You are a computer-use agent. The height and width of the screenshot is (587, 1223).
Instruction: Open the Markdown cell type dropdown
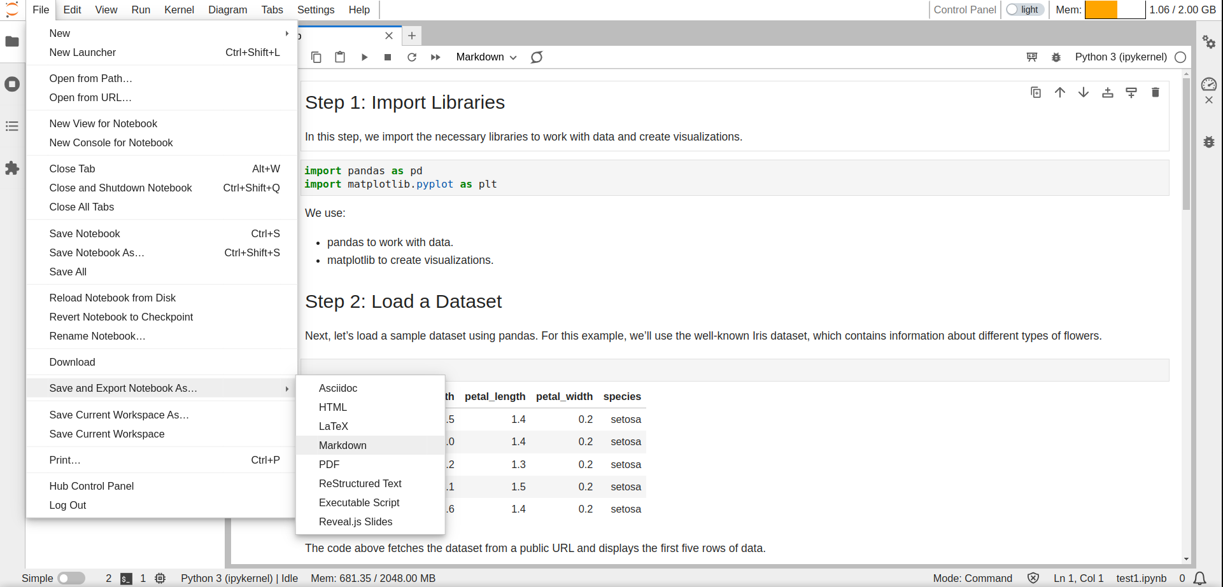pos(486,57)
